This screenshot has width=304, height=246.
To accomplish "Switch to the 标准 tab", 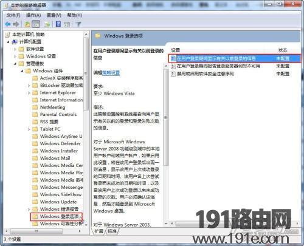I will [x=112, y=231].
